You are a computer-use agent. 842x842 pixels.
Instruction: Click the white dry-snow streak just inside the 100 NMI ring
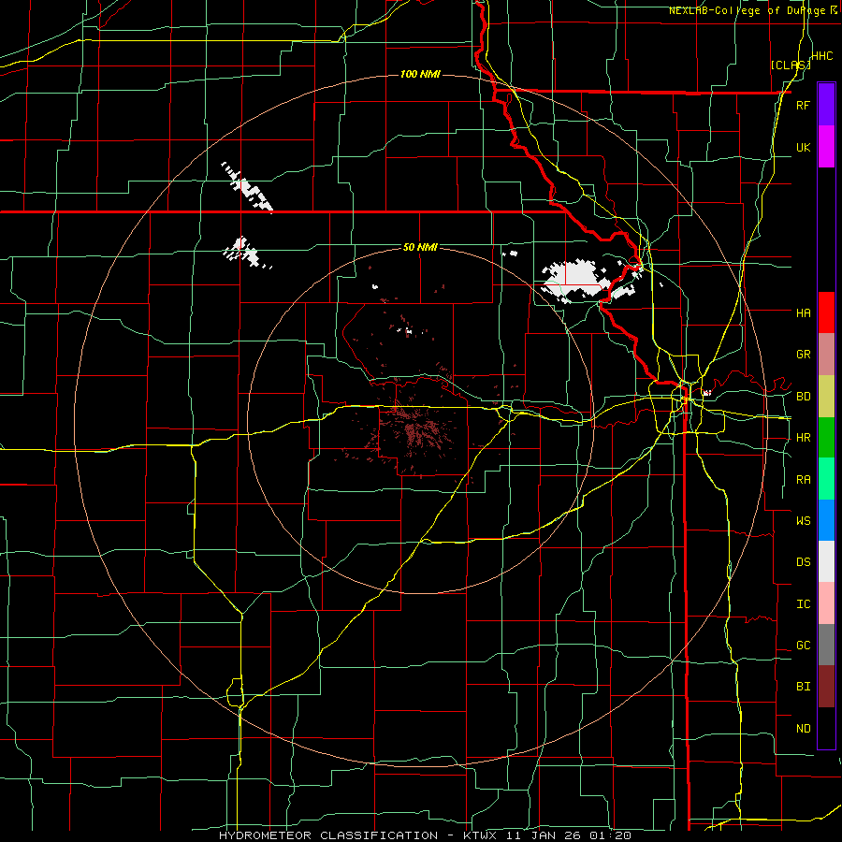tap(247, 187)
